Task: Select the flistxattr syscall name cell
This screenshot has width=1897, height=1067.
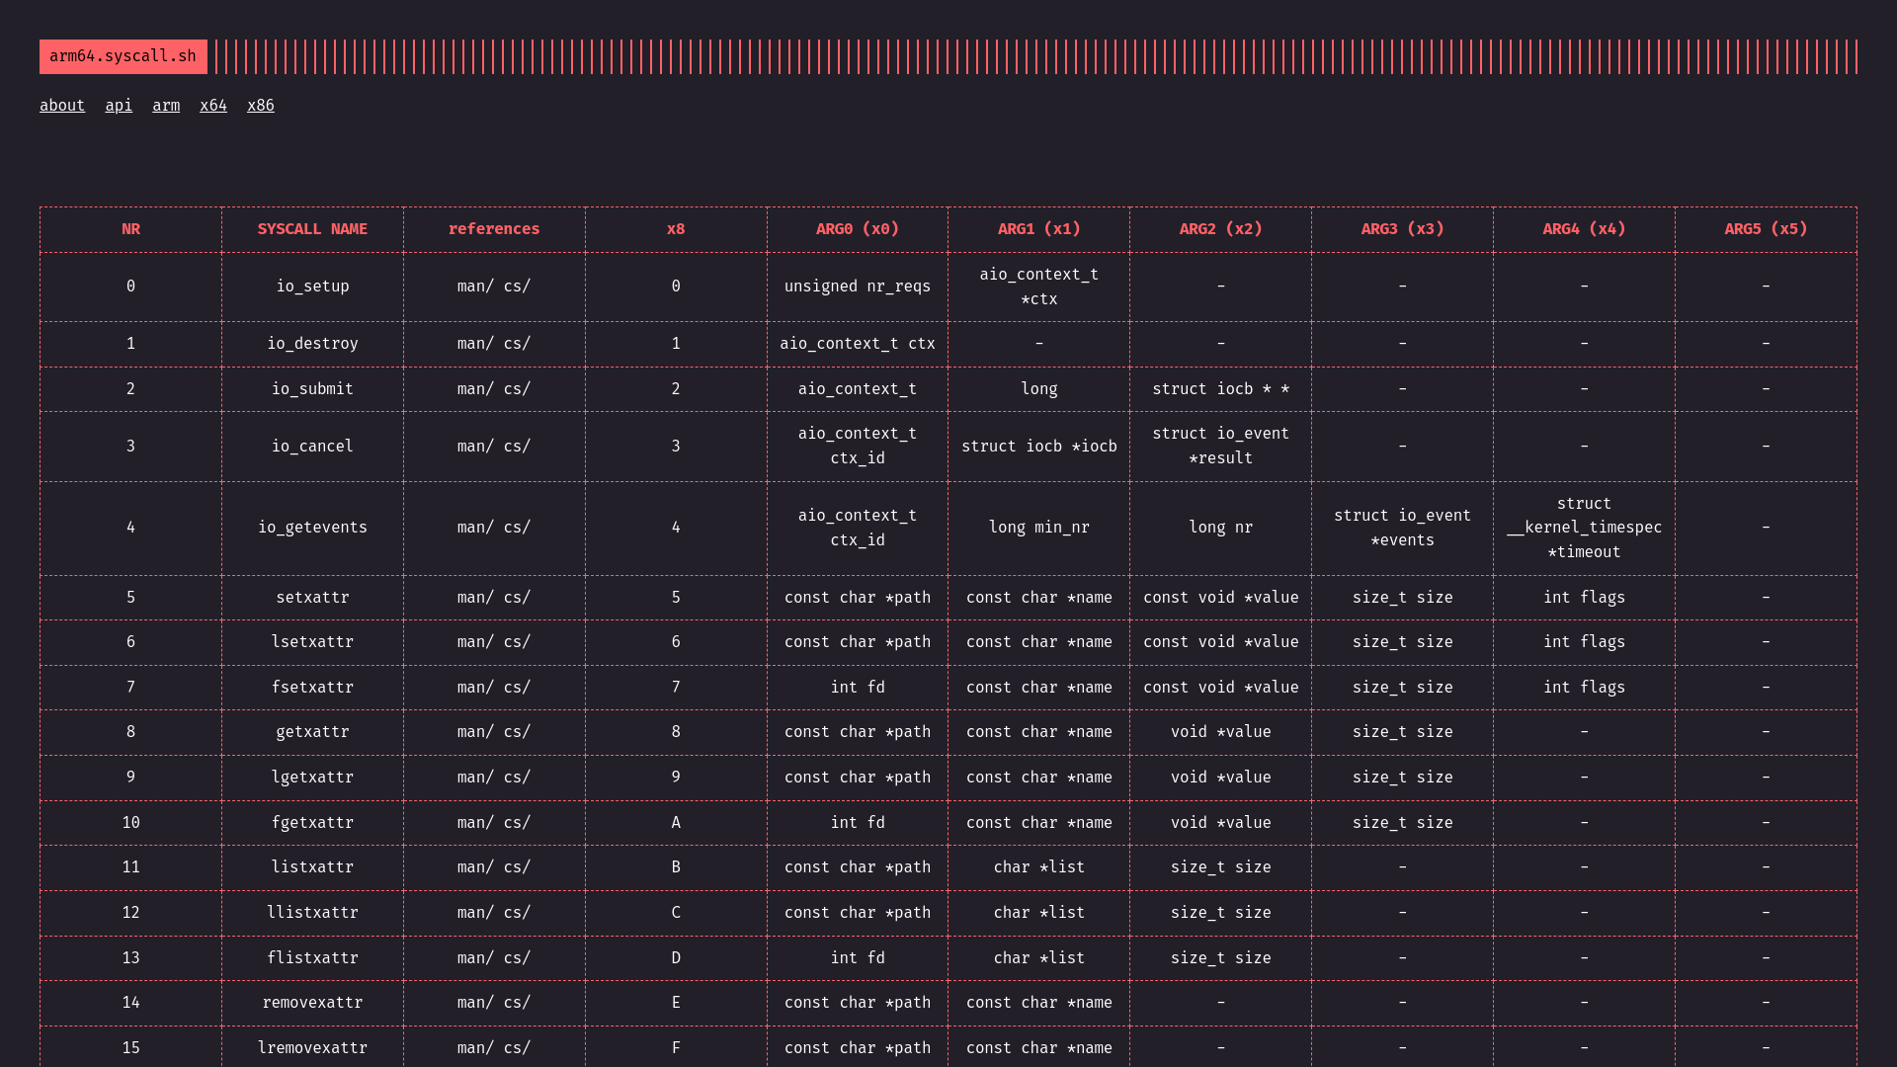Action: coord(312,958)
